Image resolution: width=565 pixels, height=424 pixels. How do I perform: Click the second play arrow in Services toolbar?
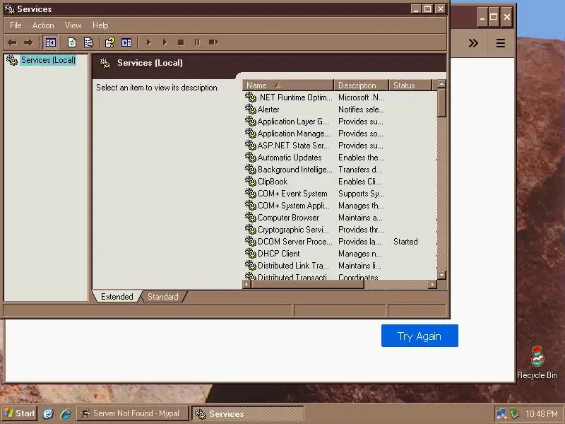coord(165,42)
